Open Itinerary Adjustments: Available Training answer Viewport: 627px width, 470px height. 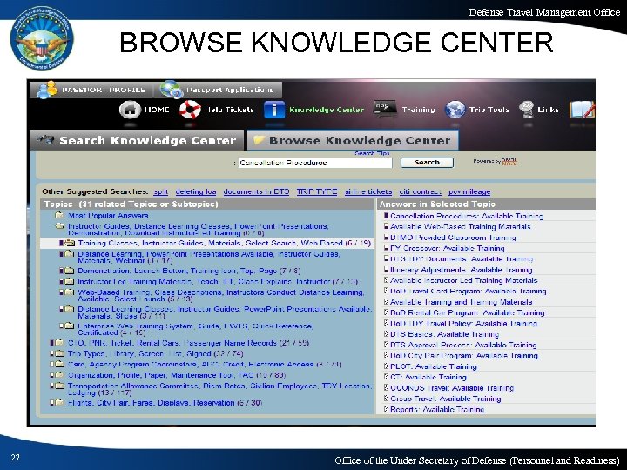click(x=461, y=270)
